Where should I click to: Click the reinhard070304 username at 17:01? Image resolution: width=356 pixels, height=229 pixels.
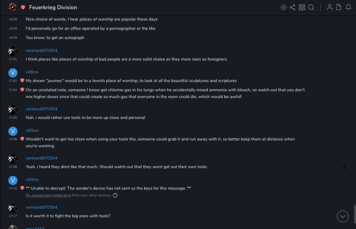pos(41,50)
